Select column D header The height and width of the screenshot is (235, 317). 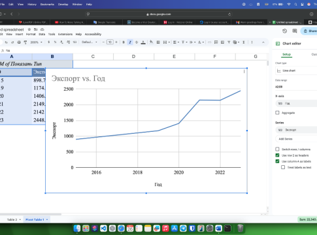pos(133,57)
